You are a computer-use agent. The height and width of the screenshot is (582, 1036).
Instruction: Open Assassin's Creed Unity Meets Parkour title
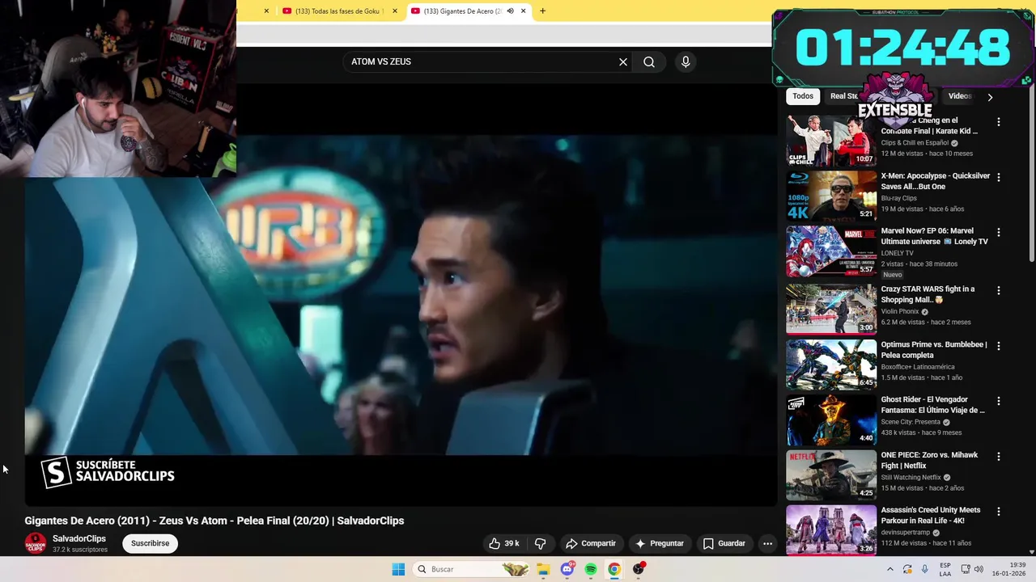click(931, 515)
